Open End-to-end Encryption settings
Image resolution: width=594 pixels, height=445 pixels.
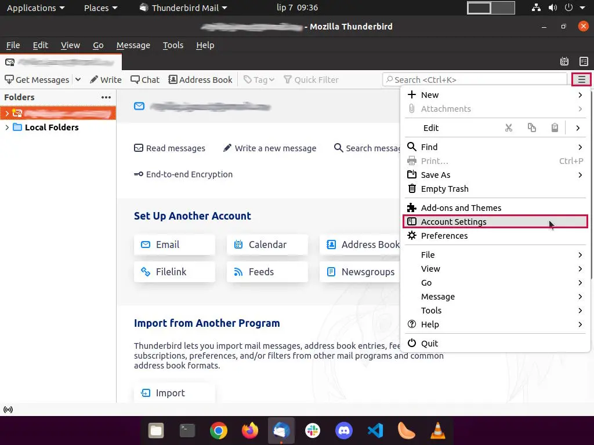point(183,174)
